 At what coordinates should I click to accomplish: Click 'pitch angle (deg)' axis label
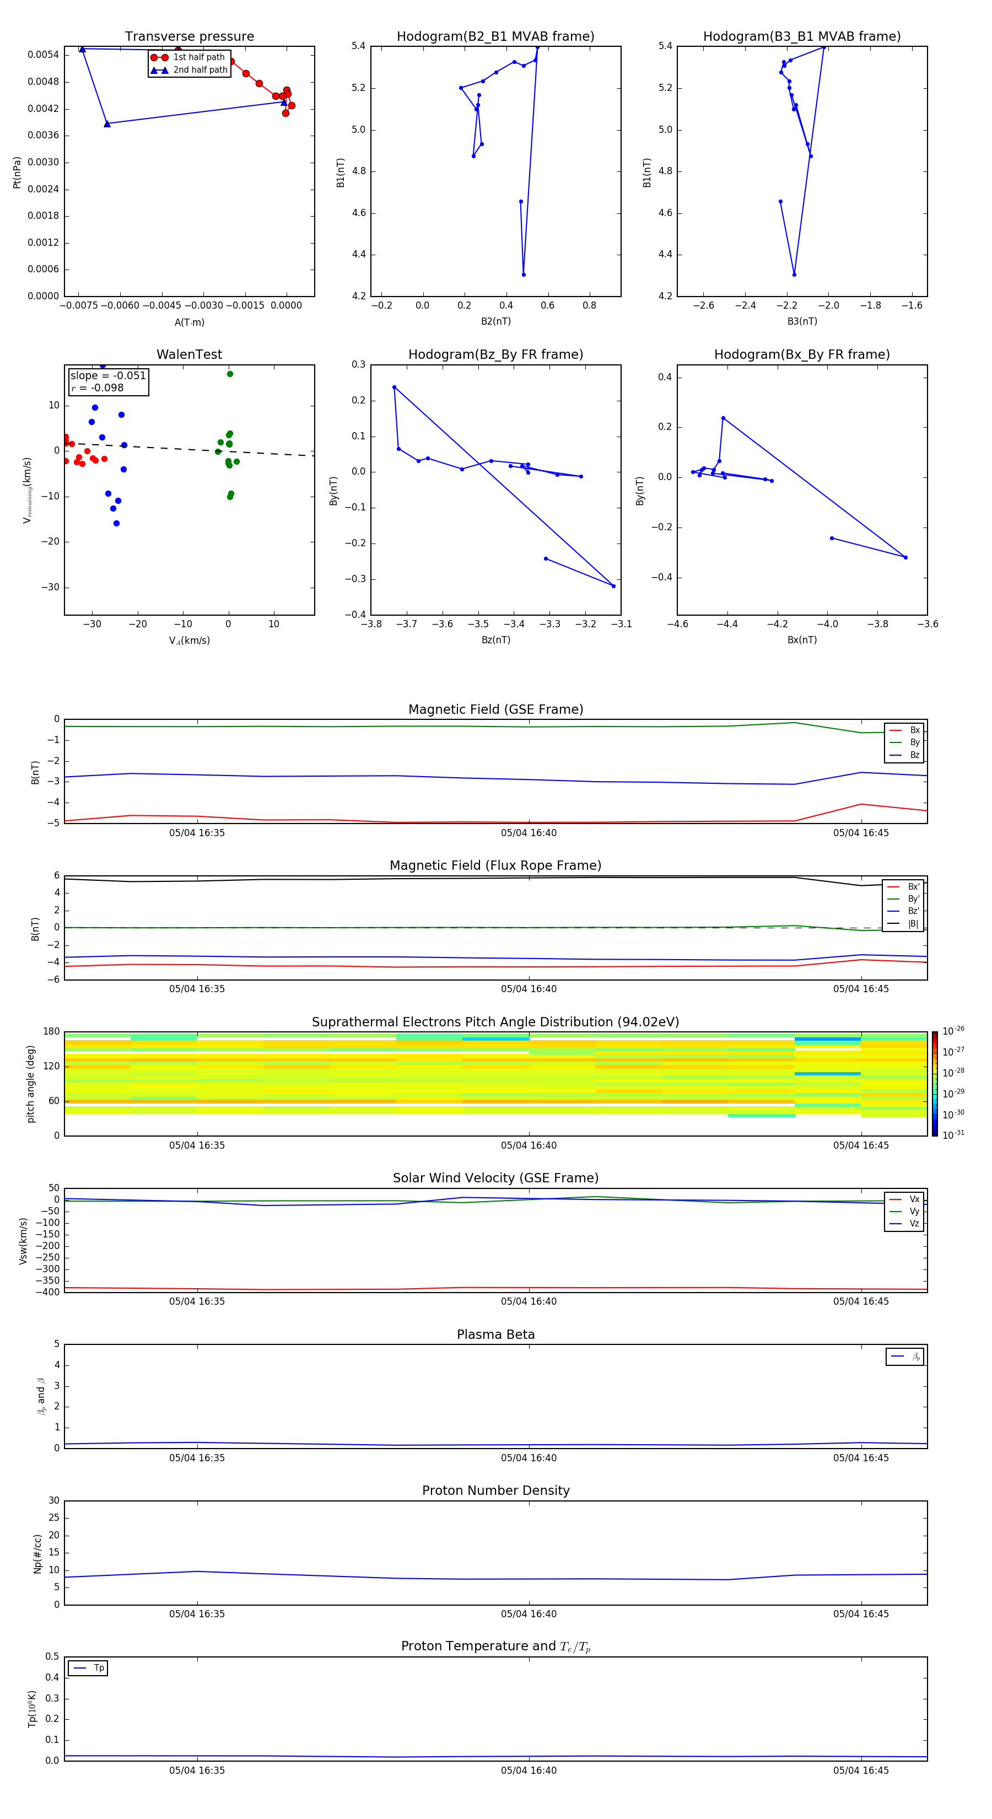[x=30, y=1084]
